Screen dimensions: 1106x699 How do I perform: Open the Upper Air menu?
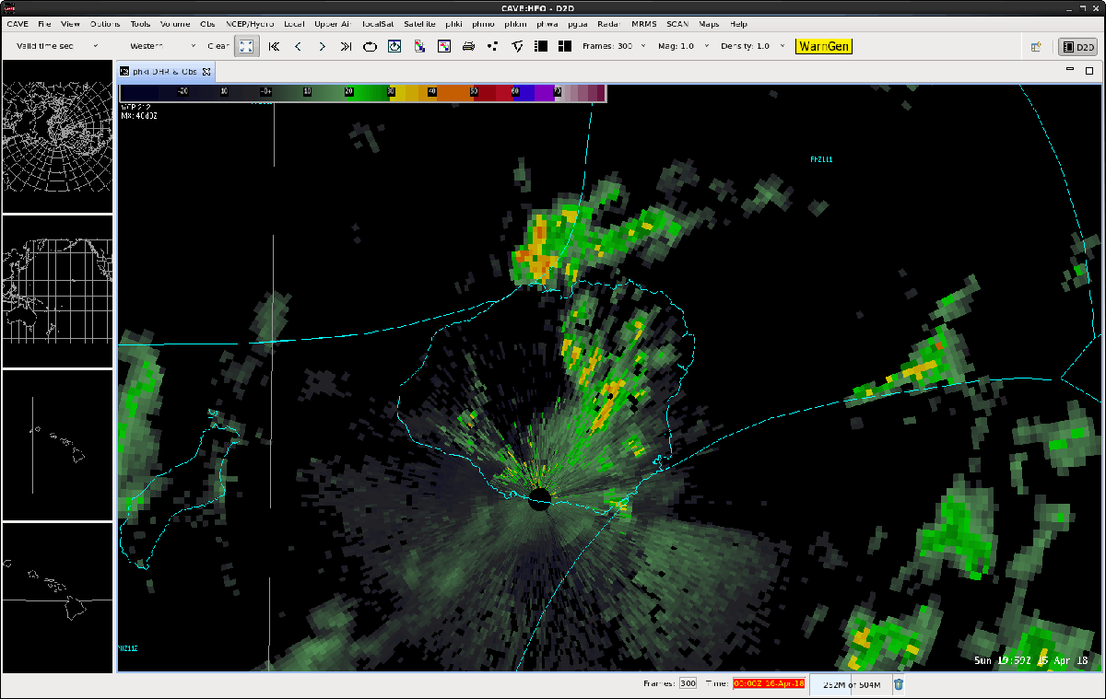click(x=333, y=24)
